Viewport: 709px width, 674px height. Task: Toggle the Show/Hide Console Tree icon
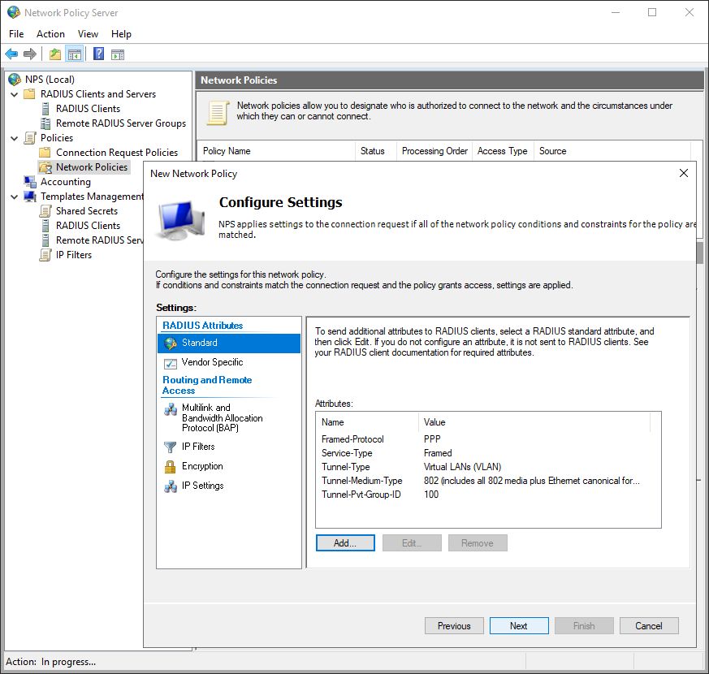pos(75,54)
